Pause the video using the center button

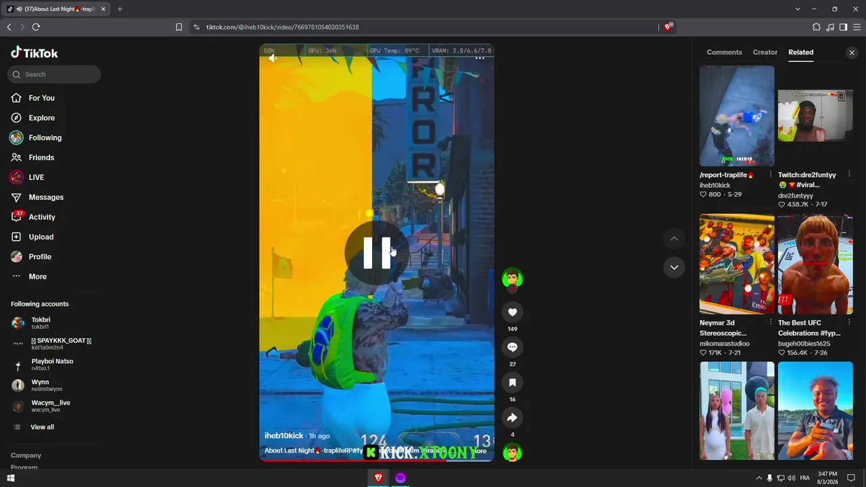pyautogui.click(x=377, y=252)
